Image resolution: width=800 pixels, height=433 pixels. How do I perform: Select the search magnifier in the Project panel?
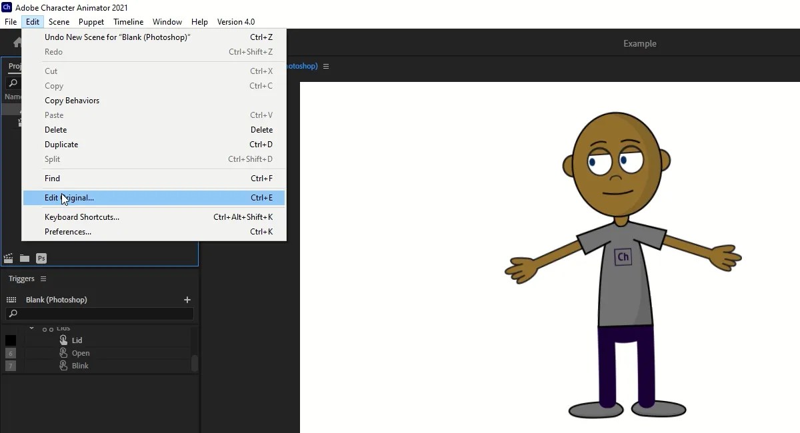tap(13, 83)
